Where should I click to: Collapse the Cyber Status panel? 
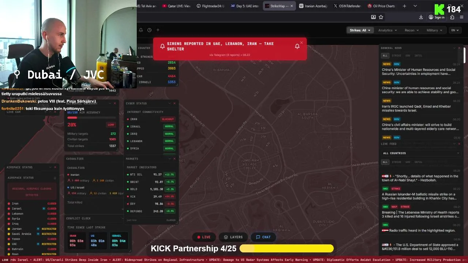pyautogui.click(x=169, y=103)
